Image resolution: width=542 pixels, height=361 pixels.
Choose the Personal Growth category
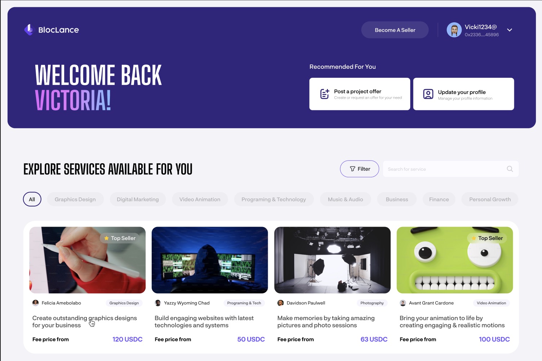point(490,199)
